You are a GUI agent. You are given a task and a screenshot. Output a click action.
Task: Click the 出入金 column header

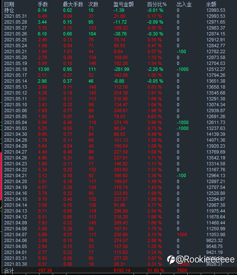click(184, 4)
